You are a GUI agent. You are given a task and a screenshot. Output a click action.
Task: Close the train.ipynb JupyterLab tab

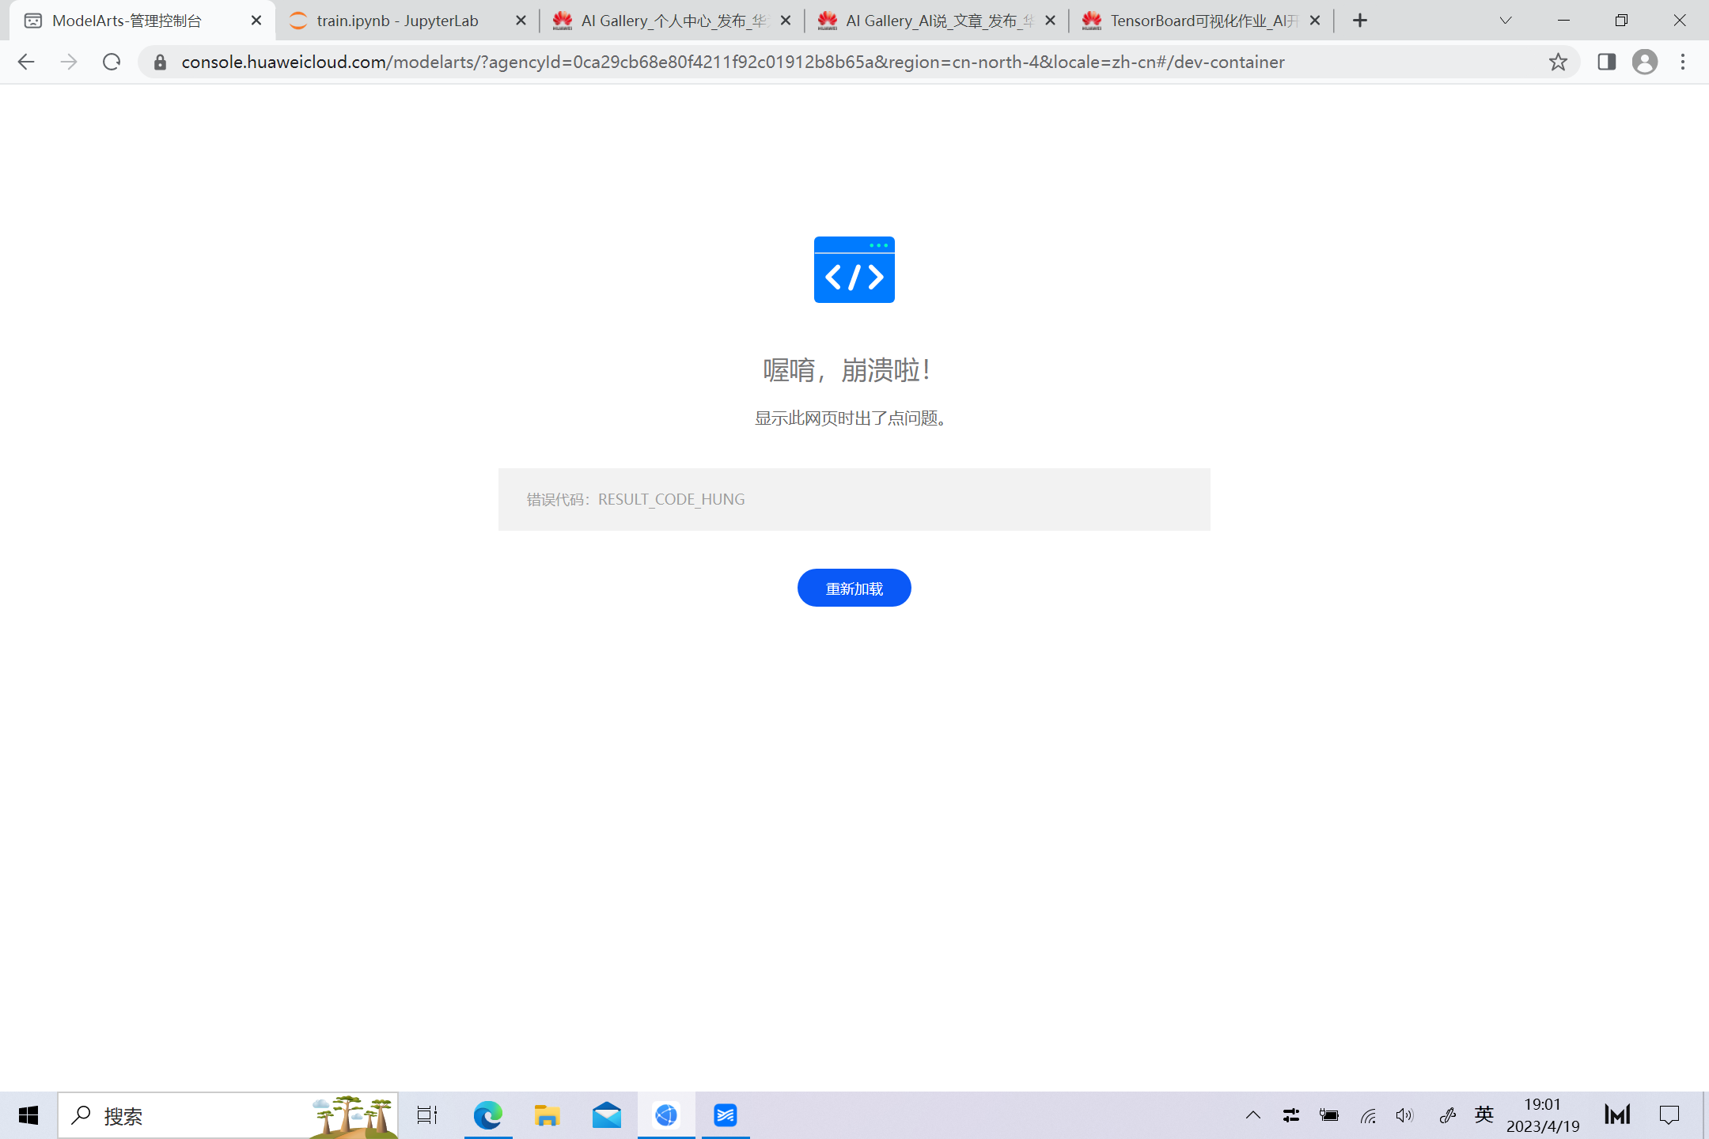pos(521,21)
